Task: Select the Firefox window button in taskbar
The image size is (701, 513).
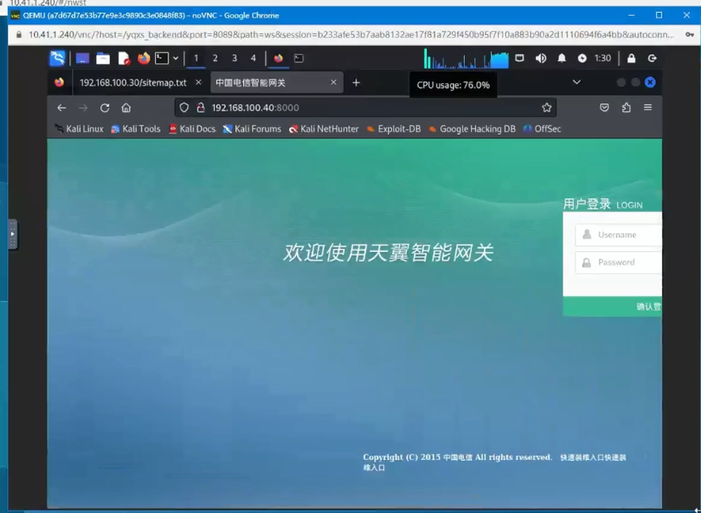Action: click(278, 58)
